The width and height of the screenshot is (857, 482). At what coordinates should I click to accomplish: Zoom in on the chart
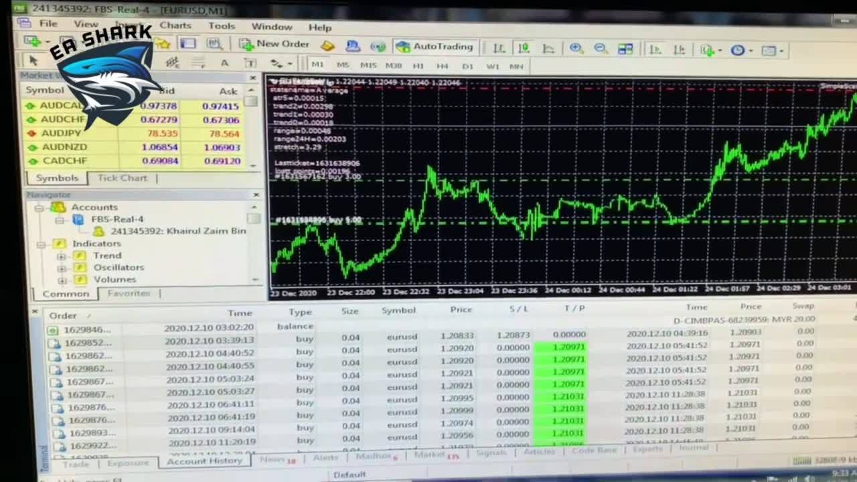(x=576, y=48)
